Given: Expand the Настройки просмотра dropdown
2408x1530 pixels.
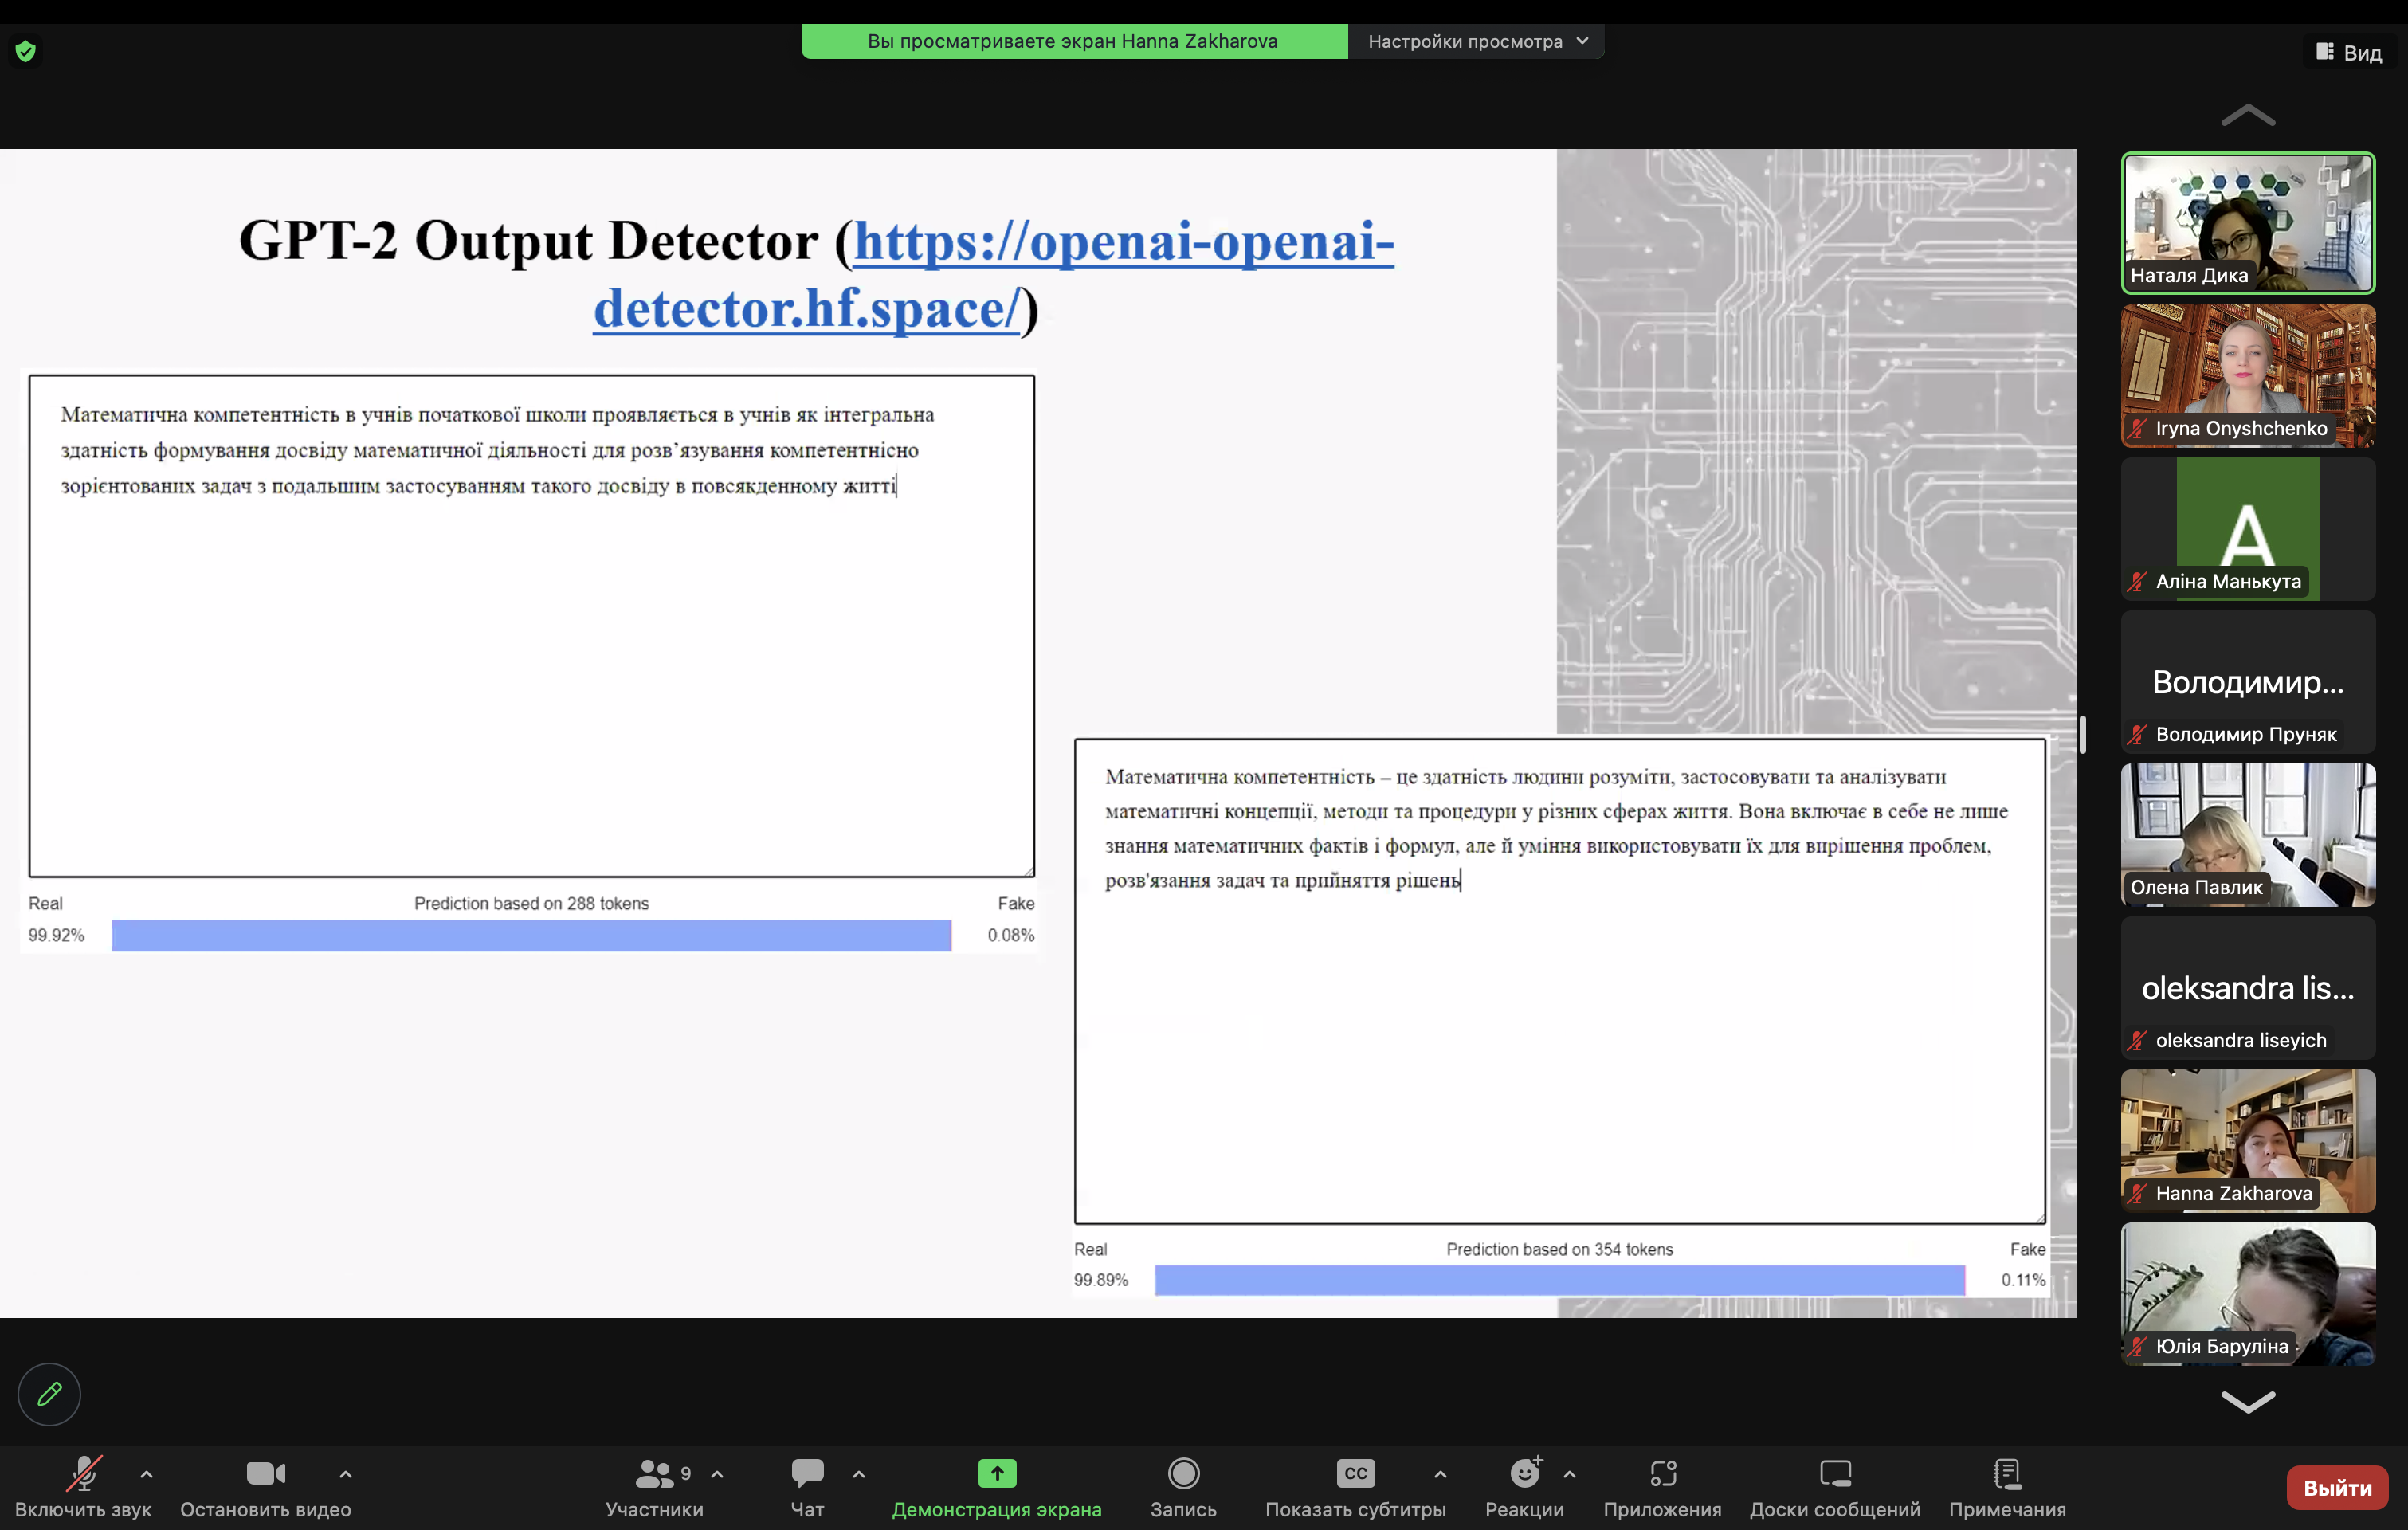Looking at the screenshot, I should pos(1476,41).
